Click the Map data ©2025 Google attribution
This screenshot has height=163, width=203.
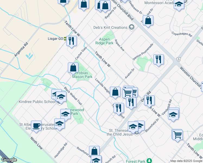coord(186,161)
